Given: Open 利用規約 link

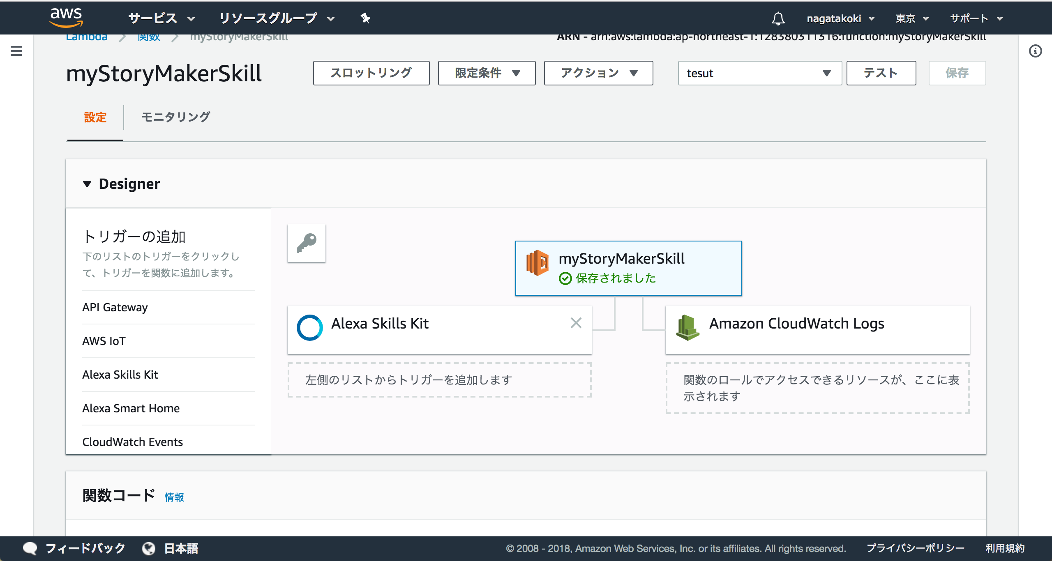Looking at the screenshot, I should 1005,548.
